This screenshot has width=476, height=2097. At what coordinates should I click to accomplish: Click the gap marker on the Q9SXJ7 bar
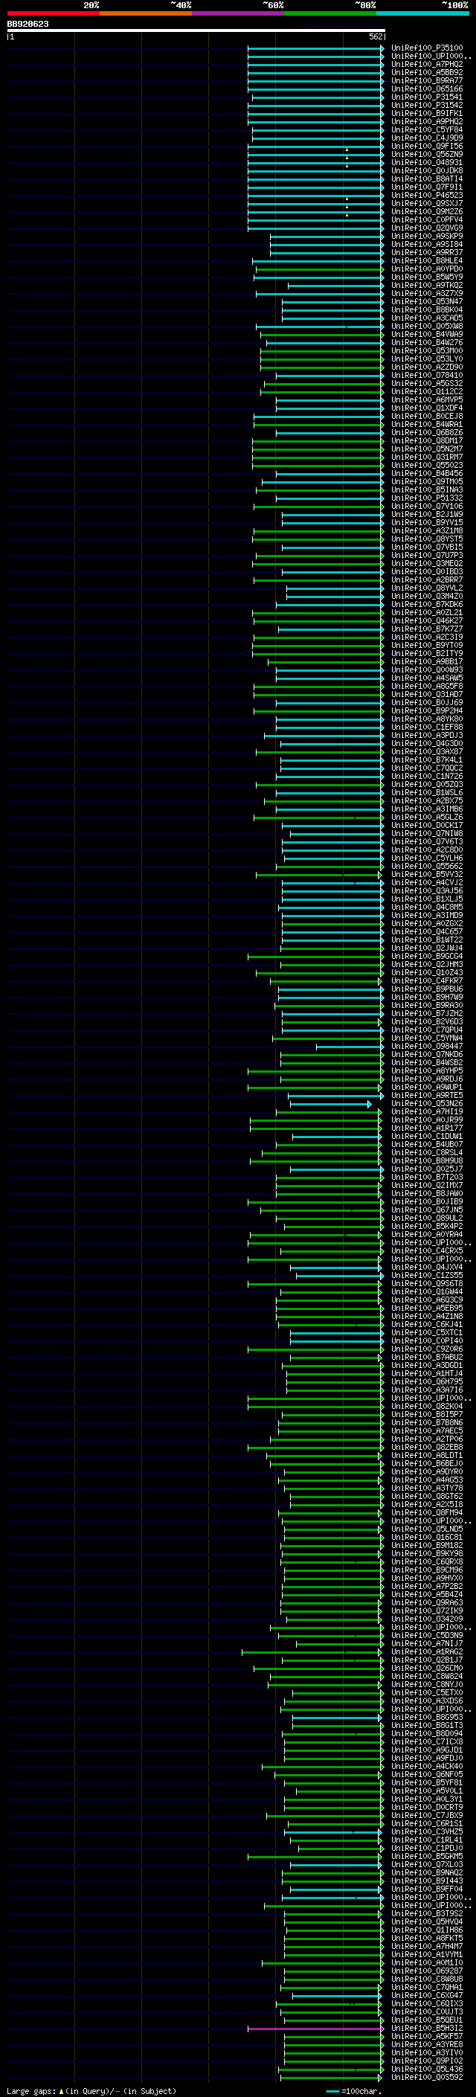[347, 206]
